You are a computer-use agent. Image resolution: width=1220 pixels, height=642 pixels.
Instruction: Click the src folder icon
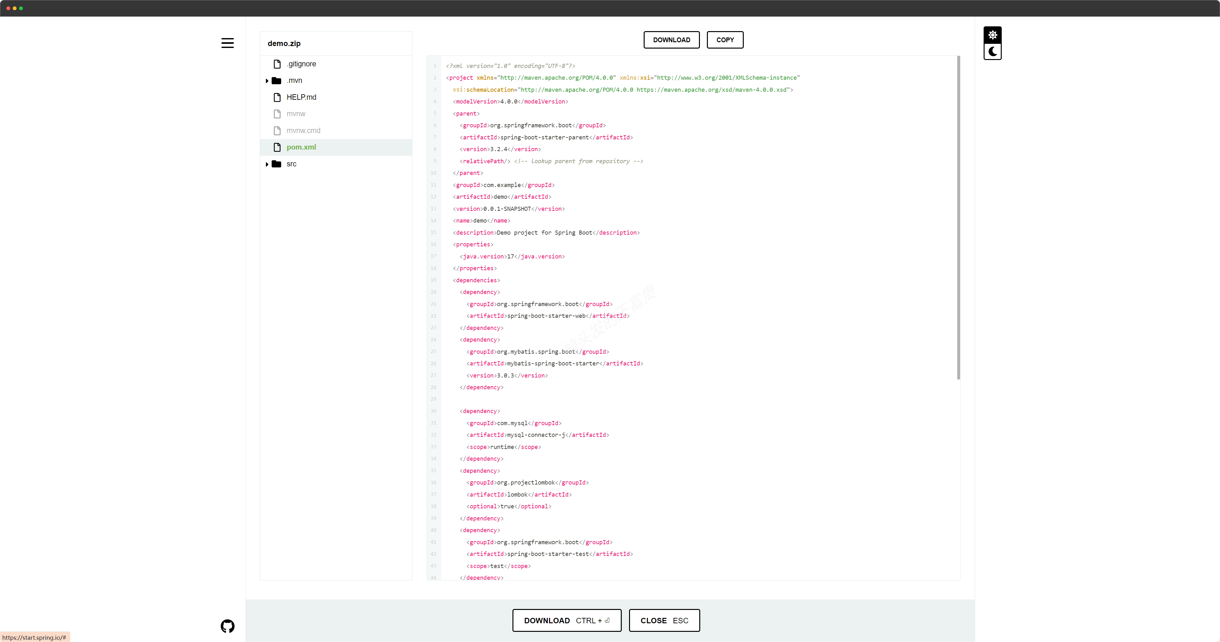[277, 164]
